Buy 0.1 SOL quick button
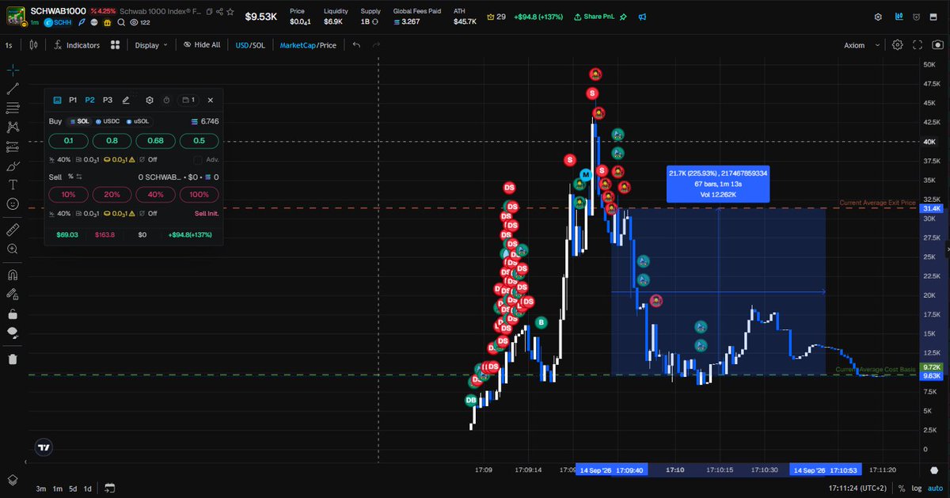This screenshot has height=498, width=950. [x=68, y=141]
